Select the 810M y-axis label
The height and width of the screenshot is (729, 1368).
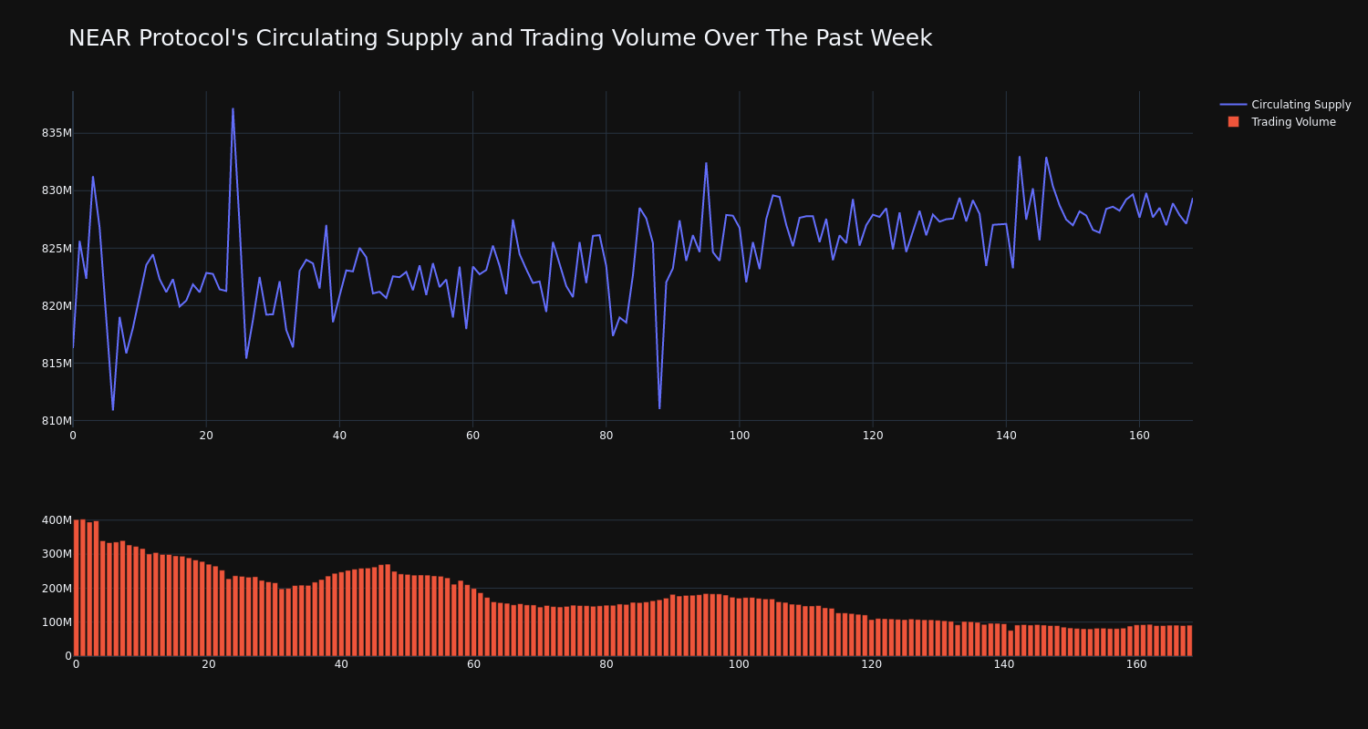click(57, 421)
